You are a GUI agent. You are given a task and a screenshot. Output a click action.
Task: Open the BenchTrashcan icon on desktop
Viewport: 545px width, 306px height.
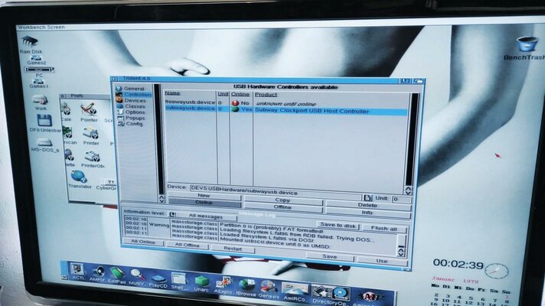pyautogui.click(x=525, y=44)
